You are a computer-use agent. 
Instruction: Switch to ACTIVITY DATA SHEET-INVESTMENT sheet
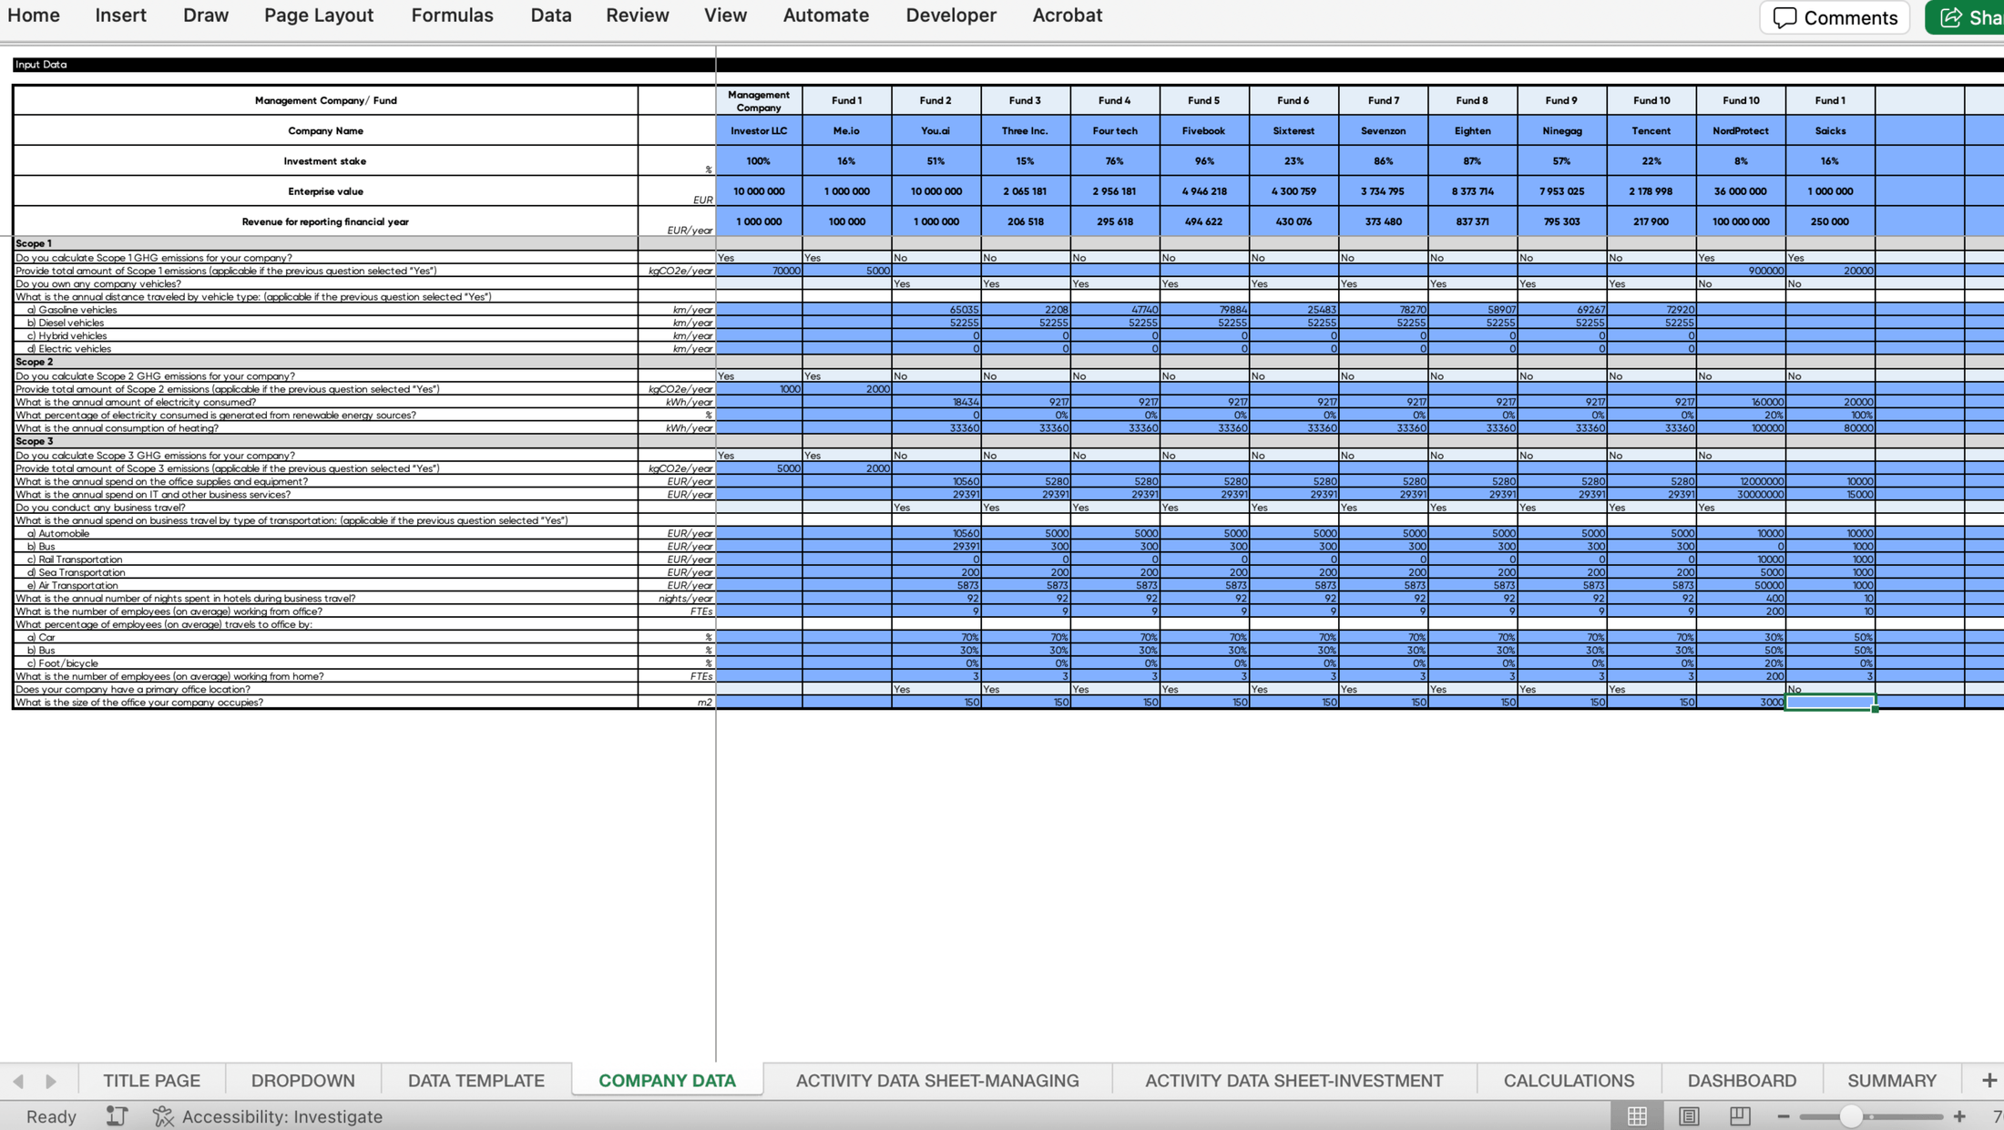tap(1293, 1080)
